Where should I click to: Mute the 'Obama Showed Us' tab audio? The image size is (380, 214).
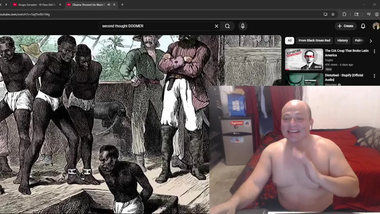click(109, 5)
